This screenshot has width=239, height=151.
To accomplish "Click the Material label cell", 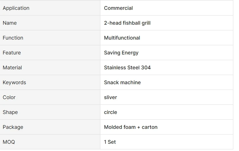I will 12,68.
